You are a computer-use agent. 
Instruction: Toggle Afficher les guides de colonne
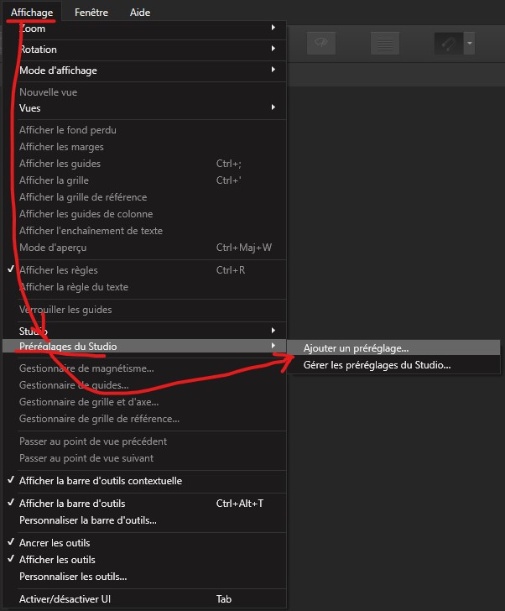pyautogui.click(x=145, y=214)
